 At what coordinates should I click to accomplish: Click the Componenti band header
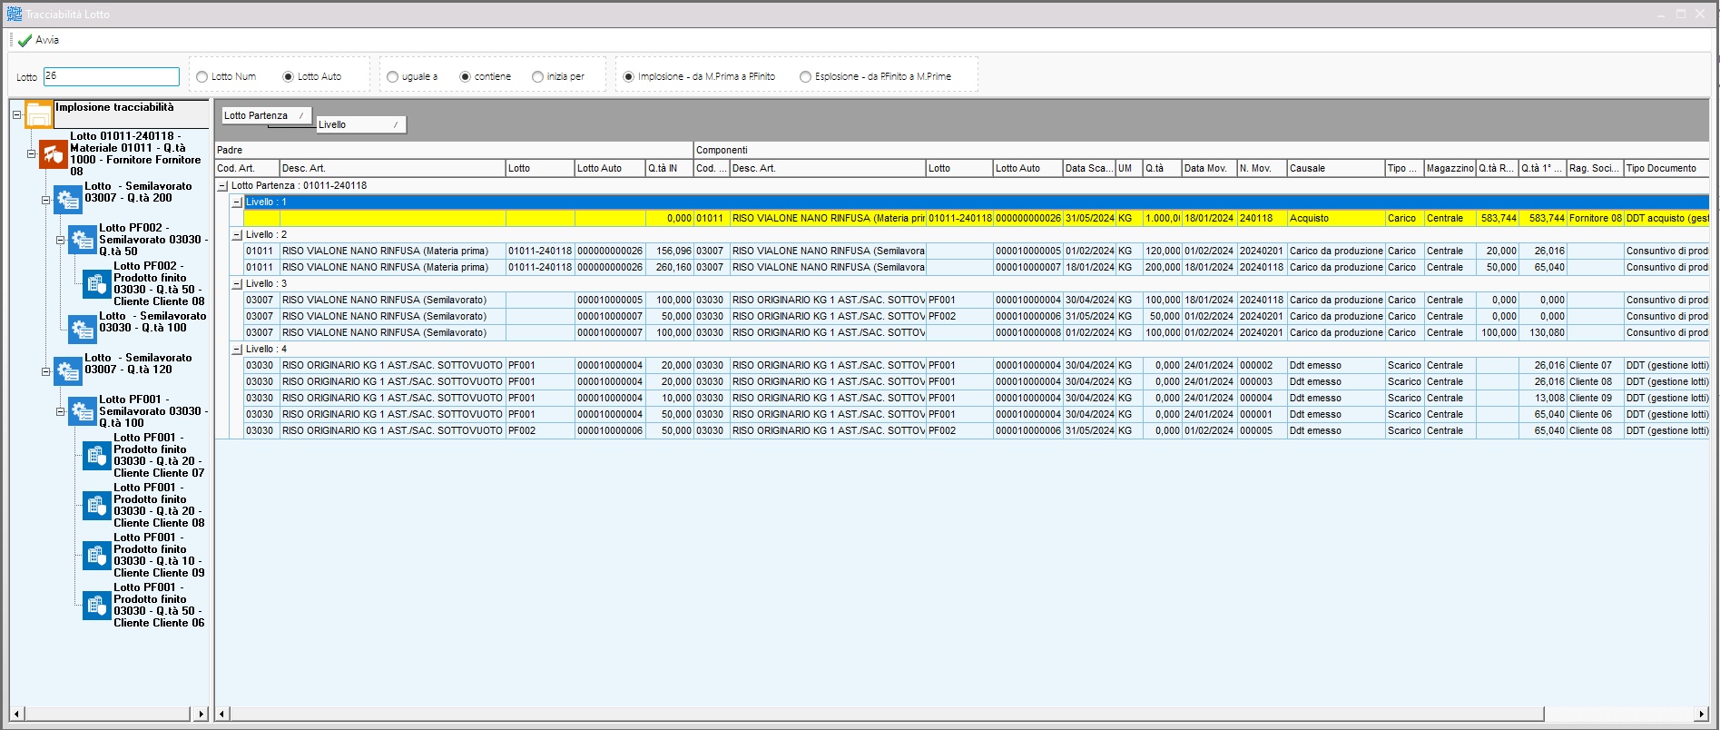pos(1202,150)
